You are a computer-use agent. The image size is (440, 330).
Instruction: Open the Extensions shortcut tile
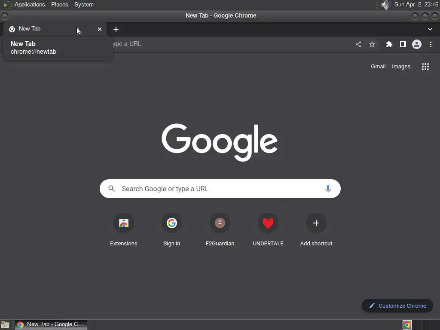point(124,230)
